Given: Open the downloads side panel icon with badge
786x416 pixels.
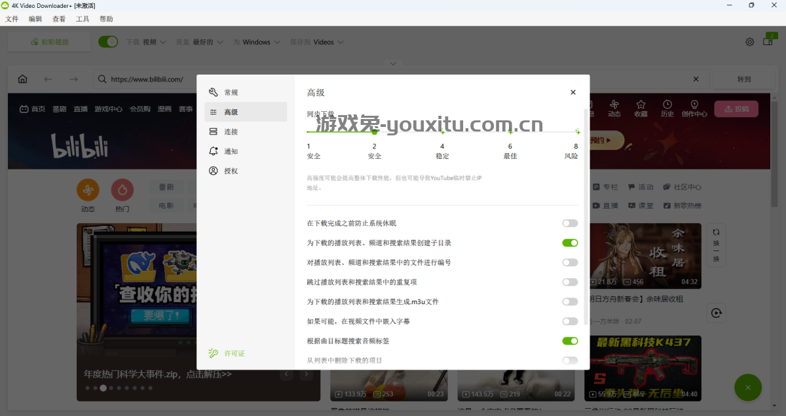Looking at the screenshot, I should pyautogui.click(x=768, y=41).
